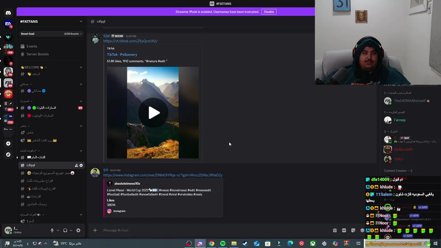The width and height of the screenshot is (441, 248).
Task: Click the invite people icon for ايديتات
Action: (76, 165)
